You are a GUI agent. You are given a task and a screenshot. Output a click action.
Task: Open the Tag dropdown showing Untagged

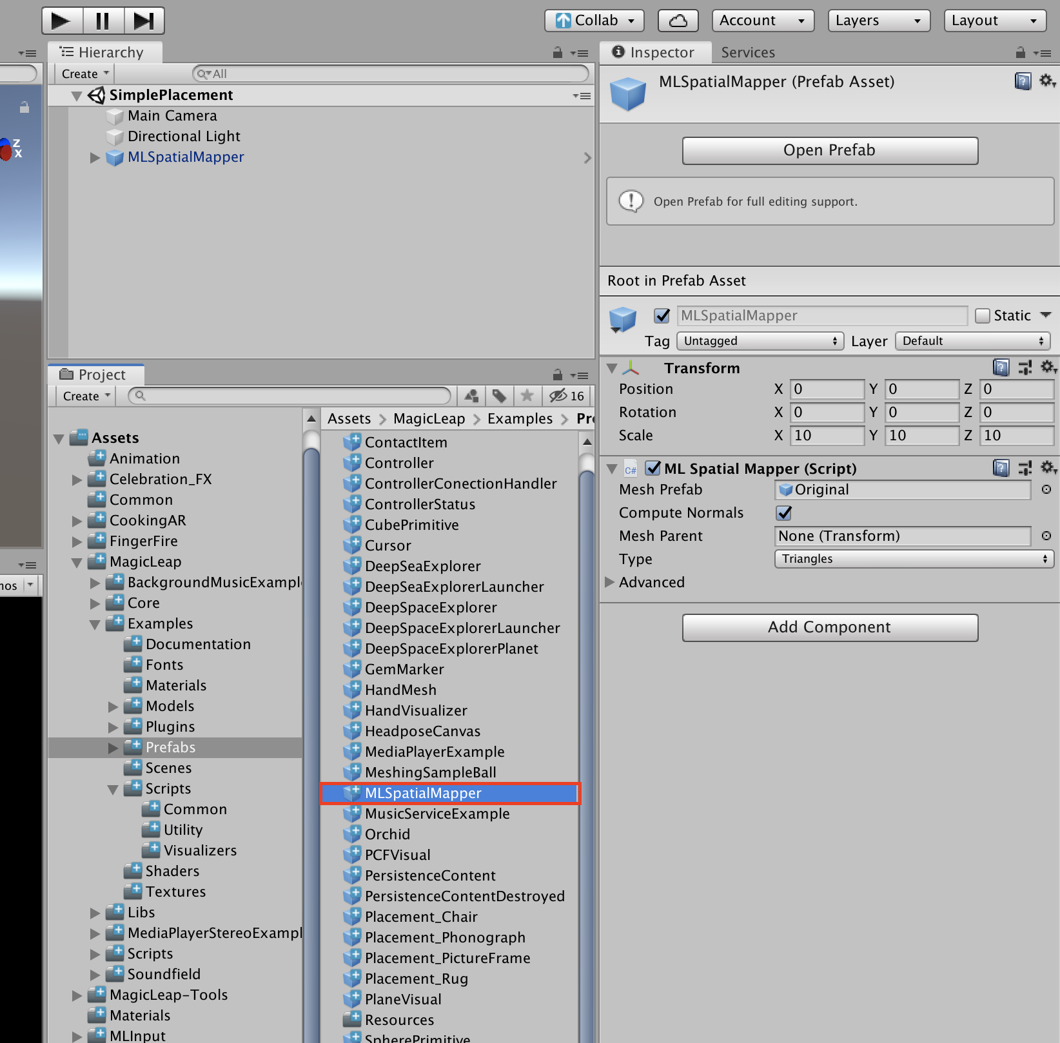tap(760, 341)
